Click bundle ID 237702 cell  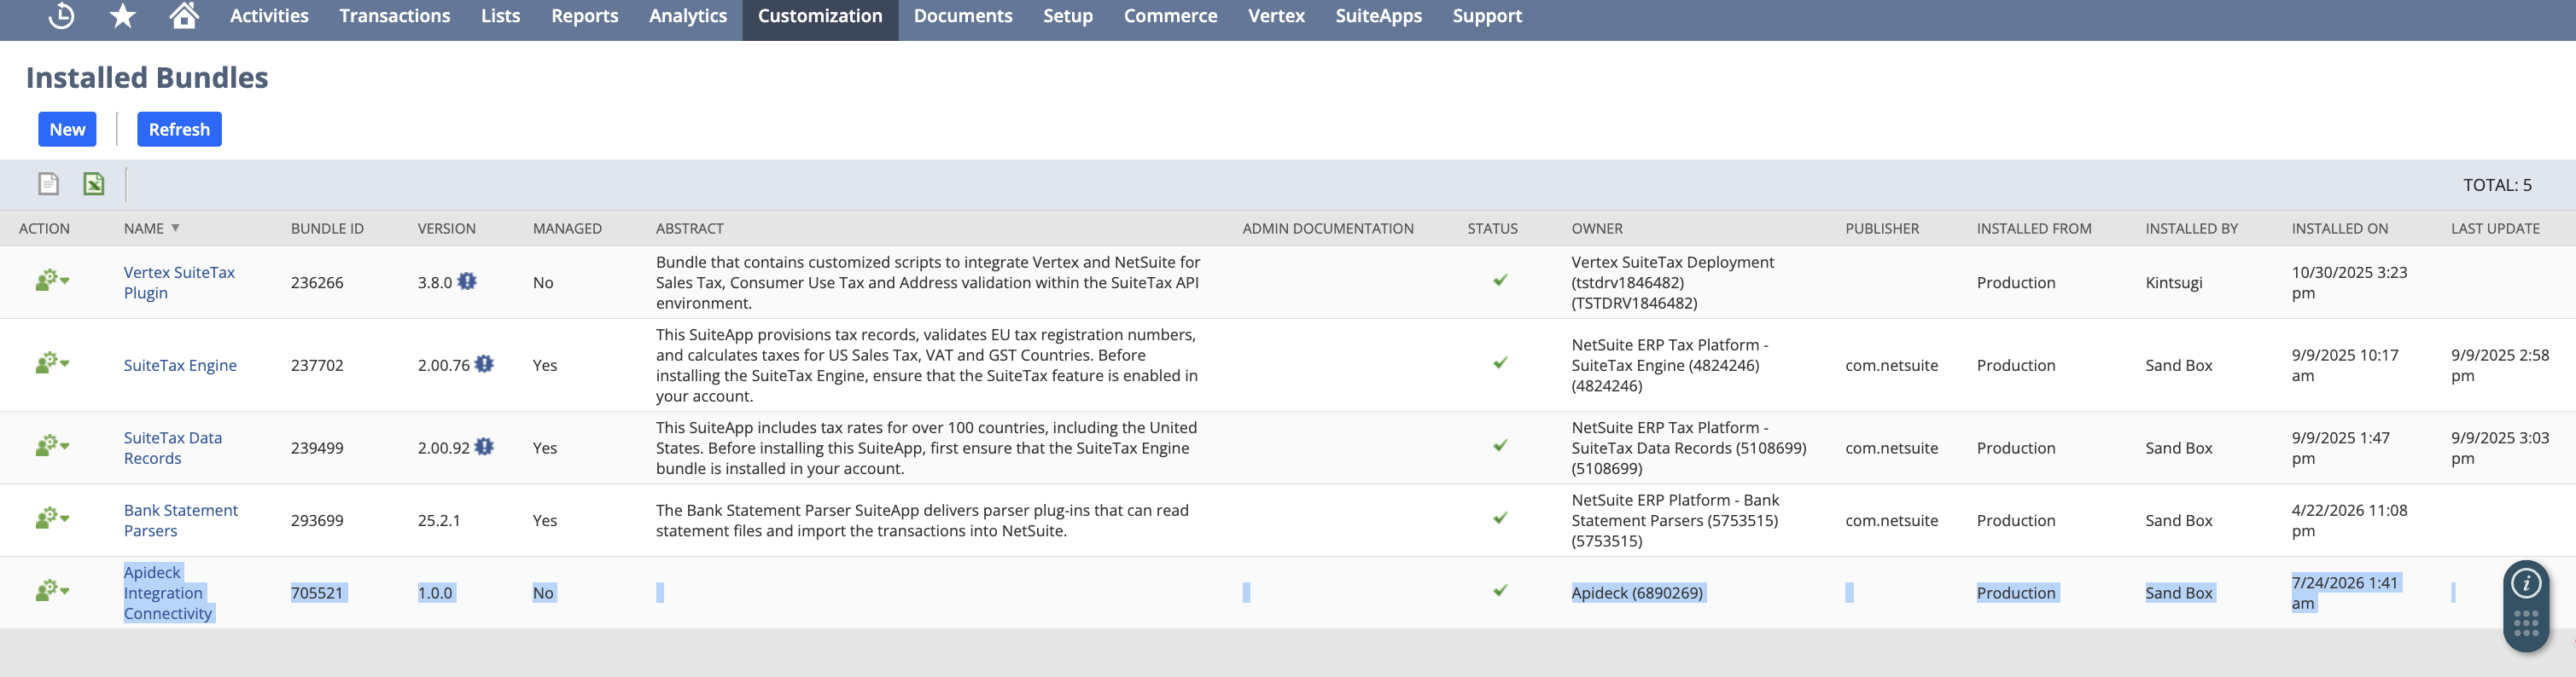(317, 366)
